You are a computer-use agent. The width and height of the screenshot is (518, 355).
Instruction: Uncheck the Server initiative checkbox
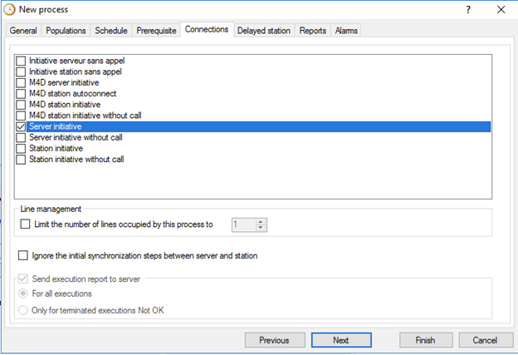[x=21, y=126]
